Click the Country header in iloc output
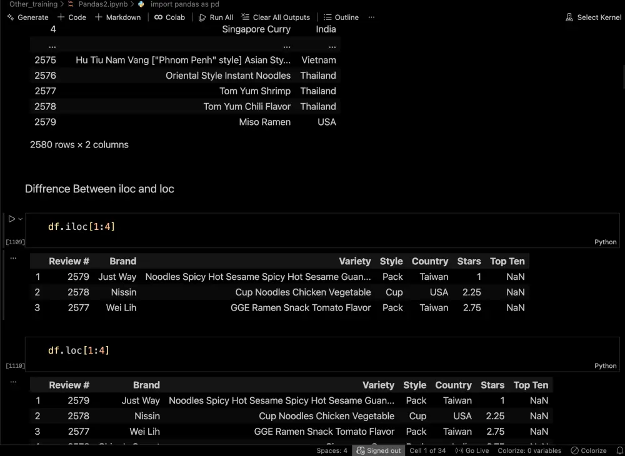625x456 pixels. (430, 261)
